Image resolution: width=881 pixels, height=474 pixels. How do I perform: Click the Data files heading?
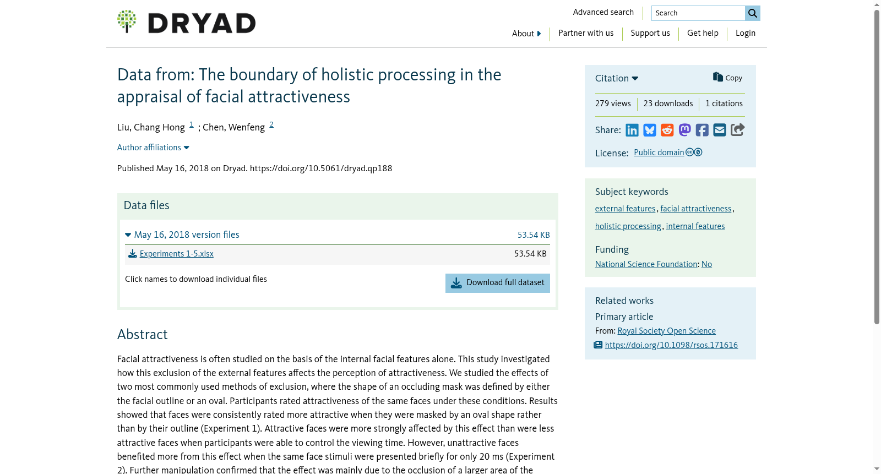point(146,205)
